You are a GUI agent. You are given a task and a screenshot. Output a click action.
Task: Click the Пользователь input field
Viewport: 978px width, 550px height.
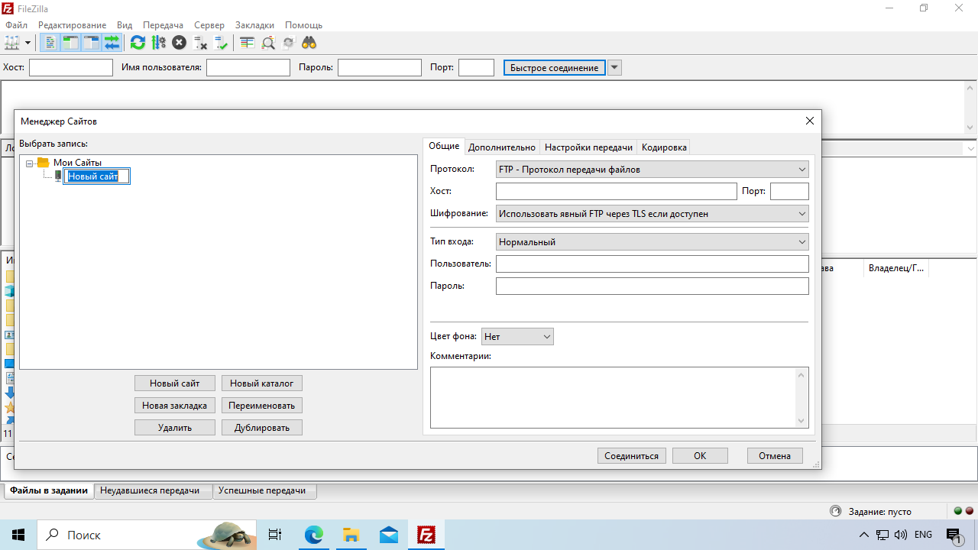pyautogui.click(x=652, y=264)
